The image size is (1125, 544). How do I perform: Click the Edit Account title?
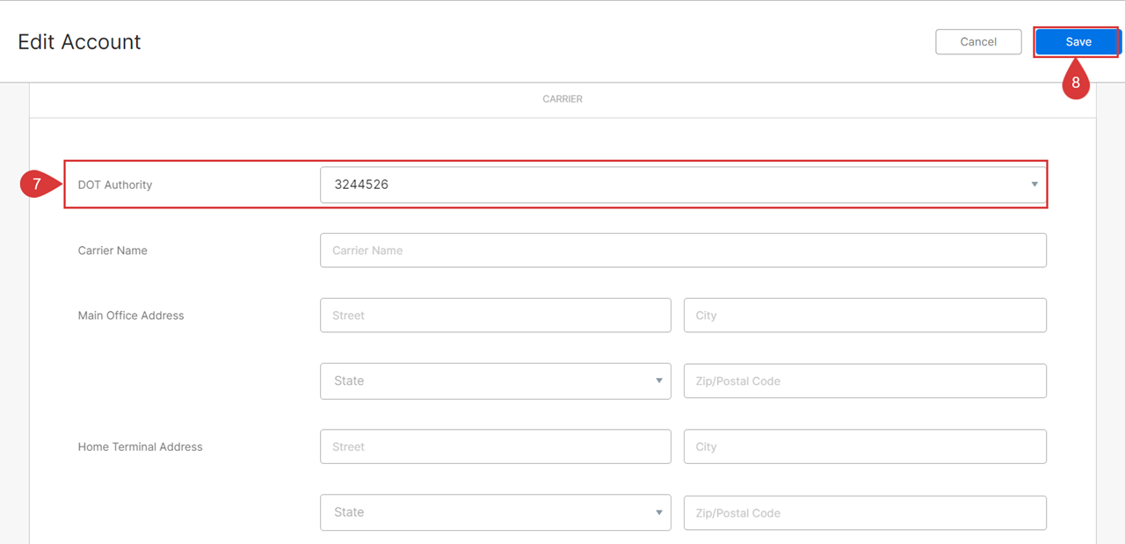pyautogui.click(x=79, y=42)
